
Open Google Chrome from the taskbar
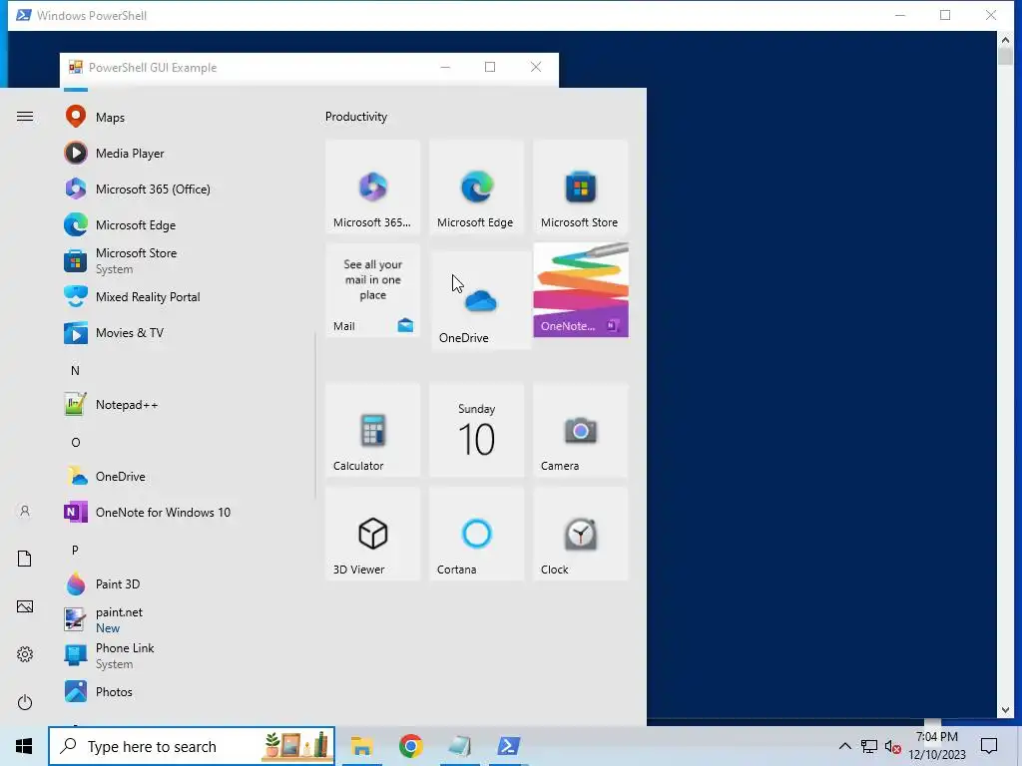[410, 746]
